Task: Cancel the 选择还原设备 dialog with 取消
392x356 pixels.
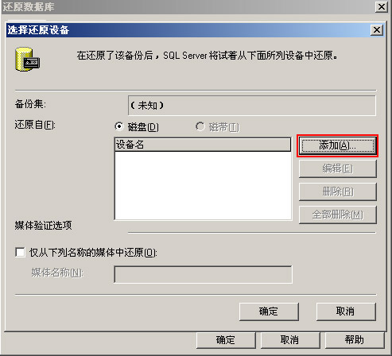Action: pos(346,311)
